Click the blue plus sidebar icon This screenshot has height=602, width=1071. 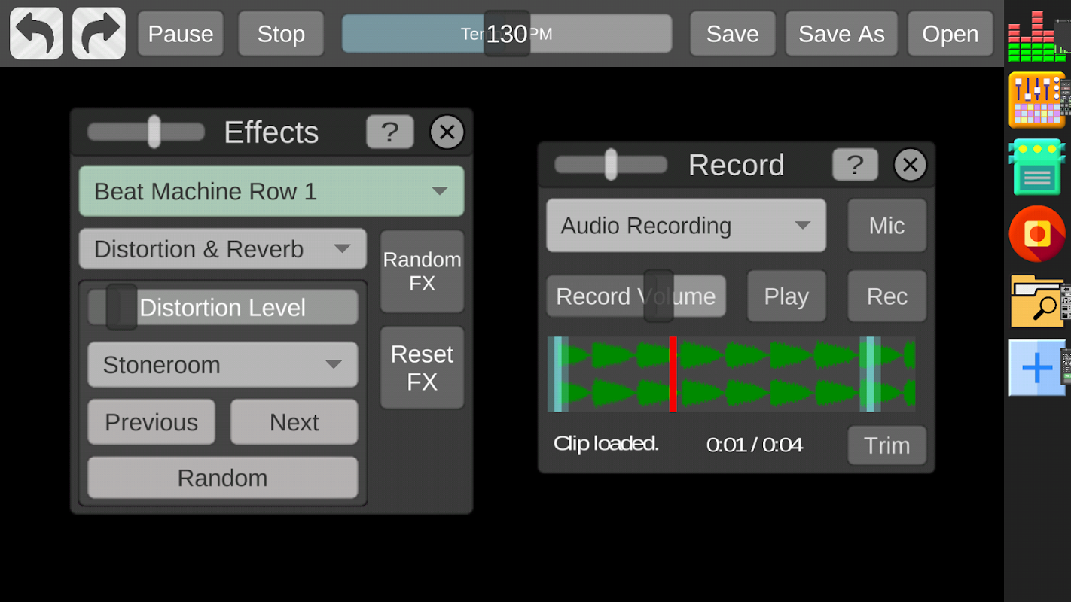coord(1038,368)
